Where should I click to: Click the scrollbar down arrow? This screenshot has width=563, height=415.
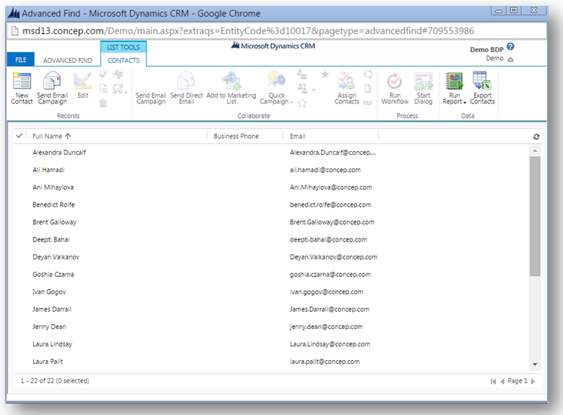pyautogui.click(x=535, y=364)
